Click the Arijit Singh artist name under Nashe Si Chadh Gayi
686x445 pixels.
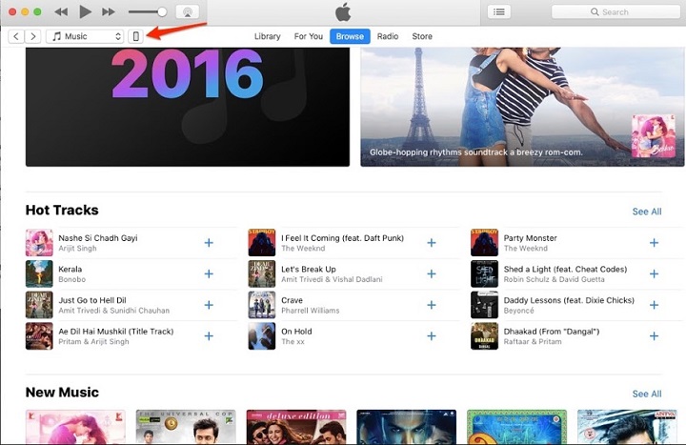tap(77, 249)
